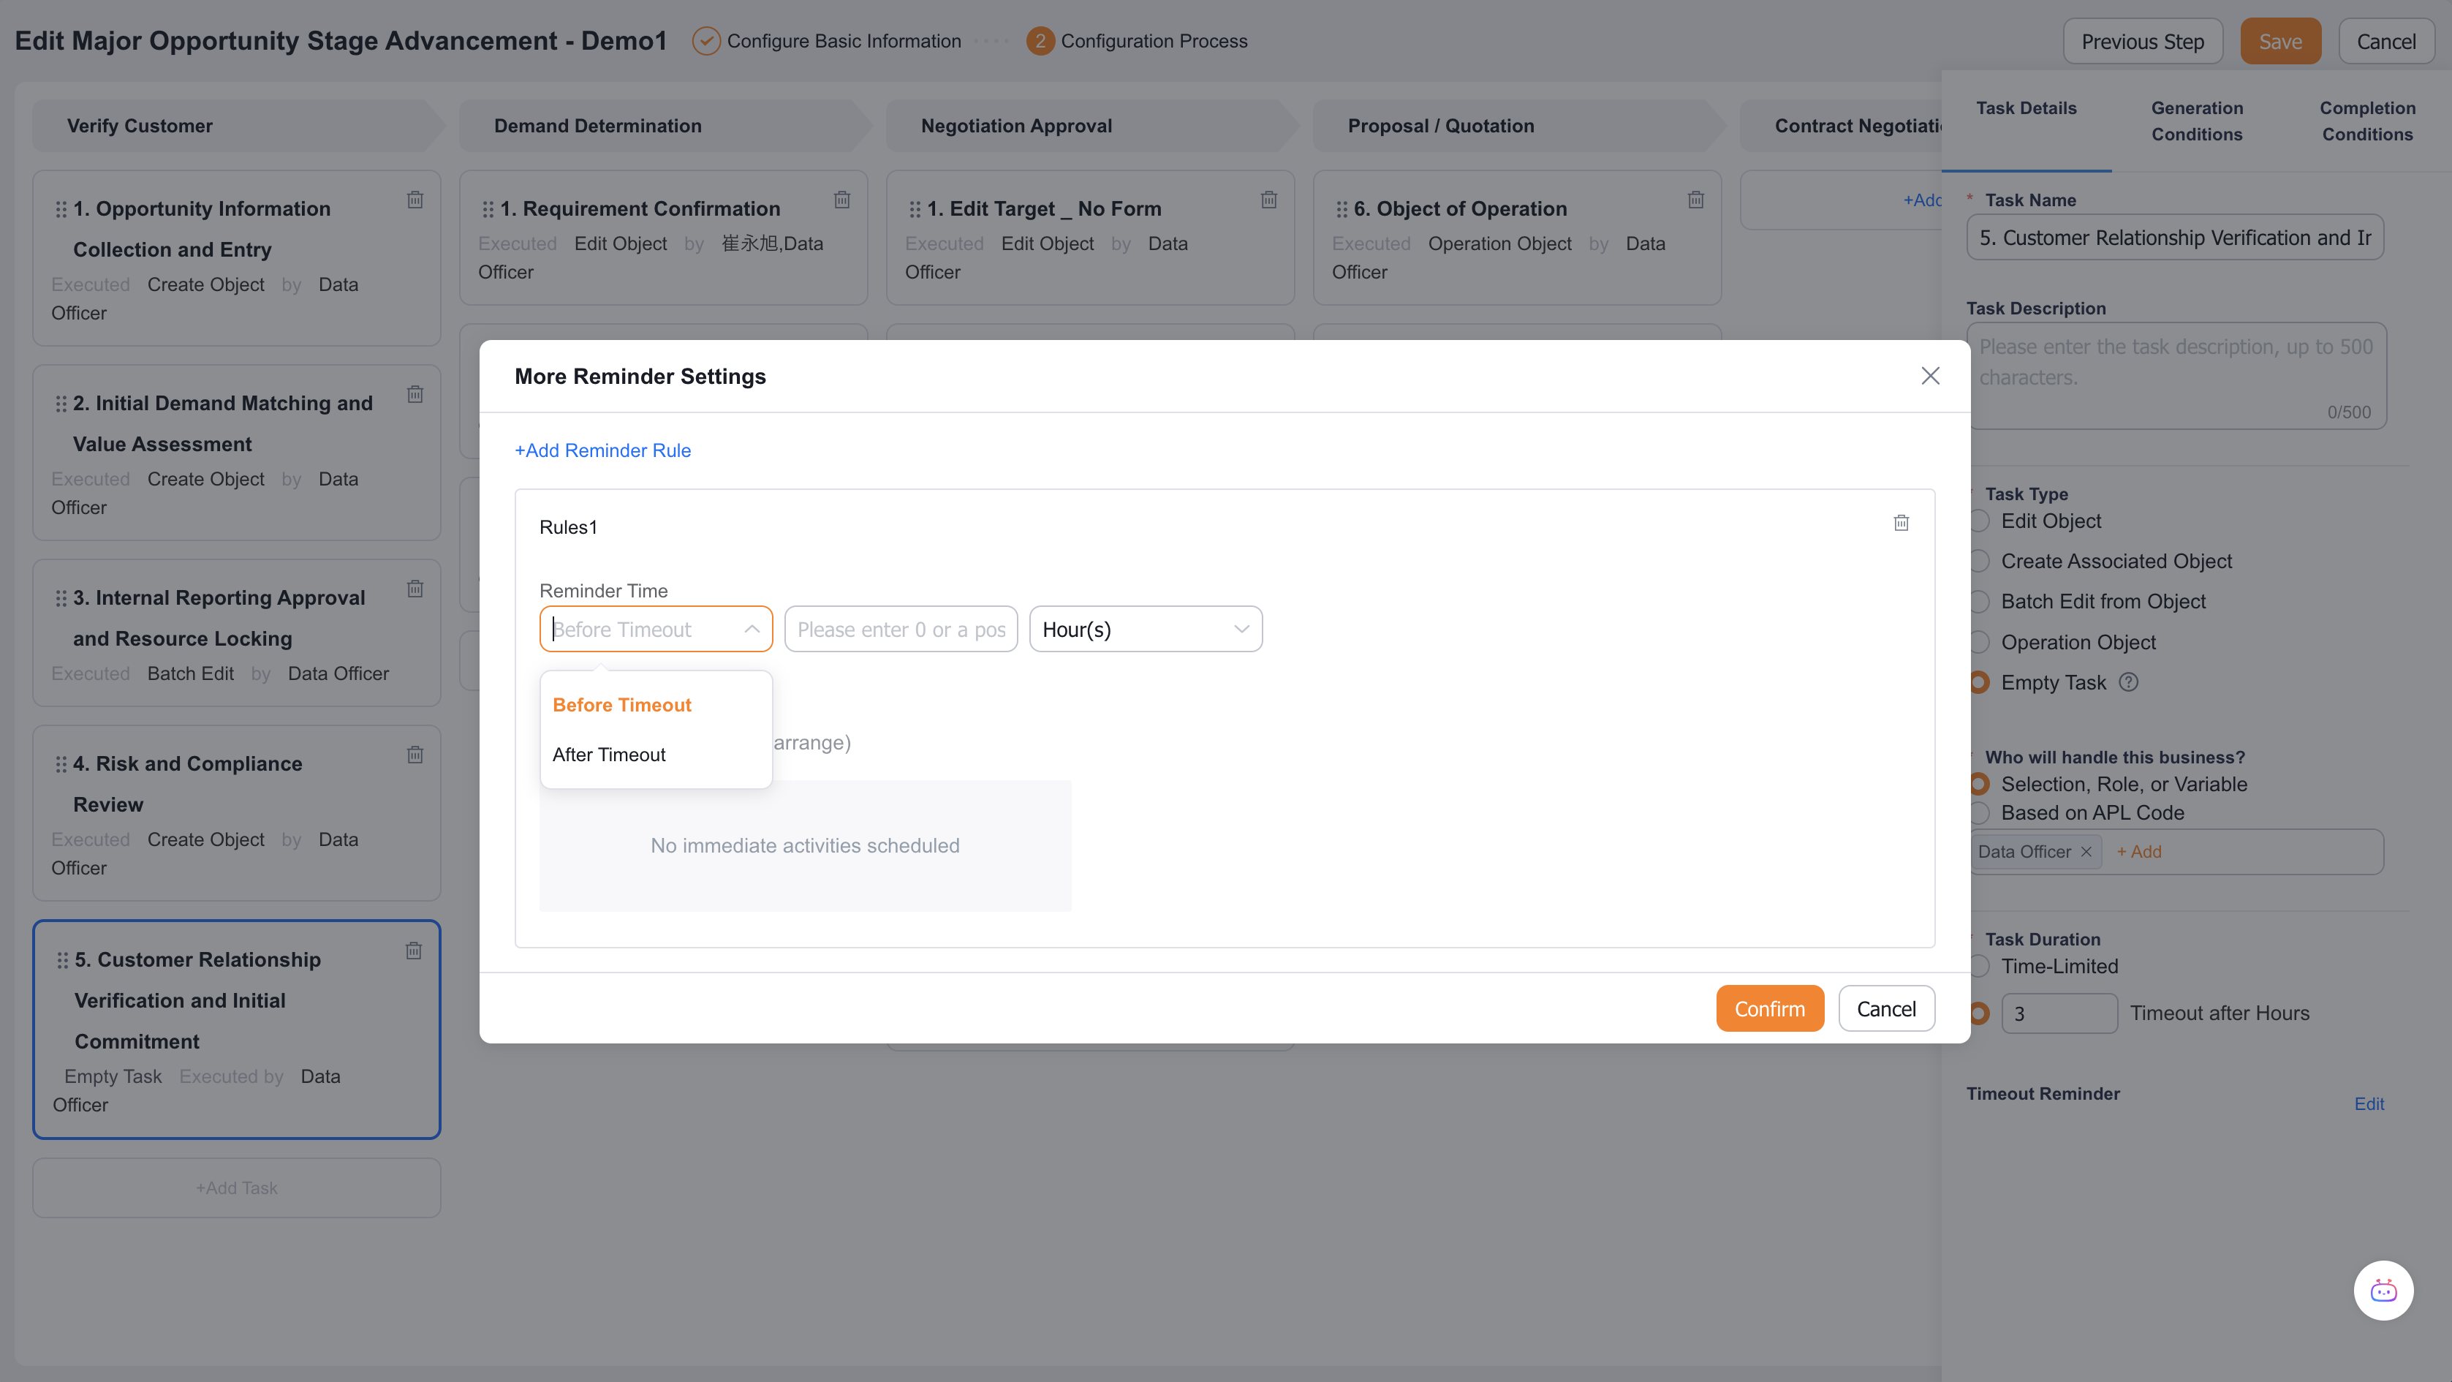2452x1382 pixels.
Task: Grab the drag handle of Opportunity Information task
Action: pos(61,209)
